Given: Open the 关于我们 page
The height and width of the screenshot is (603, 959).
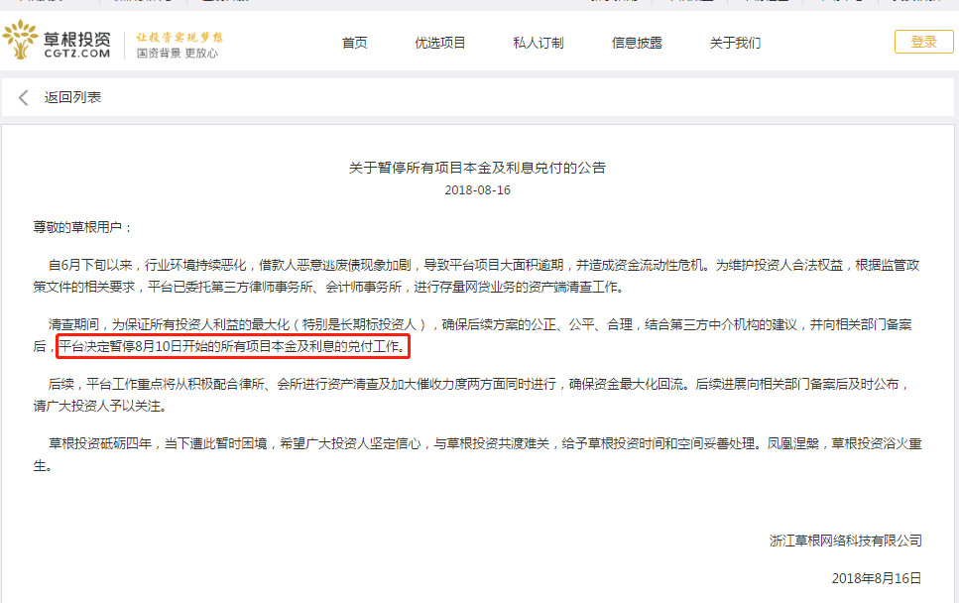Looking at the screenshot, I should [735, 43].
